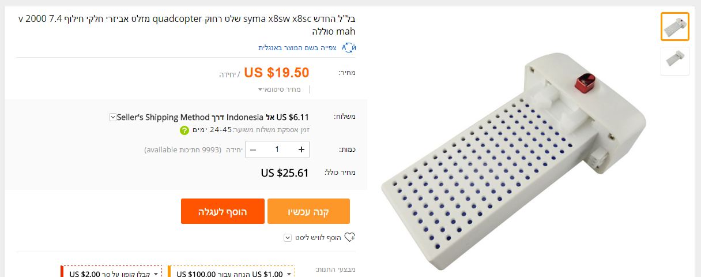Open the wishlist list dropdown arrow
Screen dimensions: 701x277
point(288,237)
